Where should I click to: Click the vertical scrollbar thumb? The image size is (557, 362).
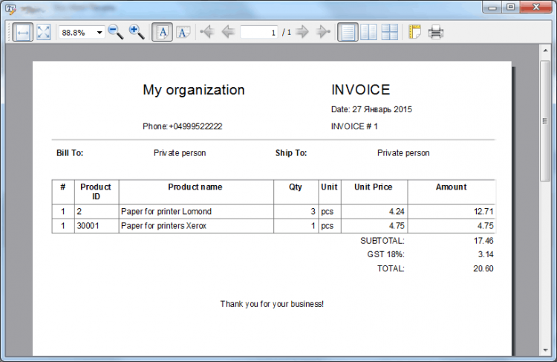545,121
